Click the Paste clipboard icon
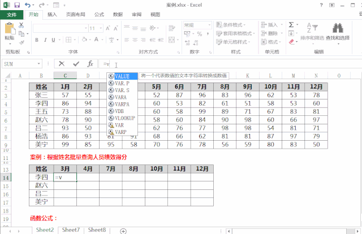 [10, 29]
